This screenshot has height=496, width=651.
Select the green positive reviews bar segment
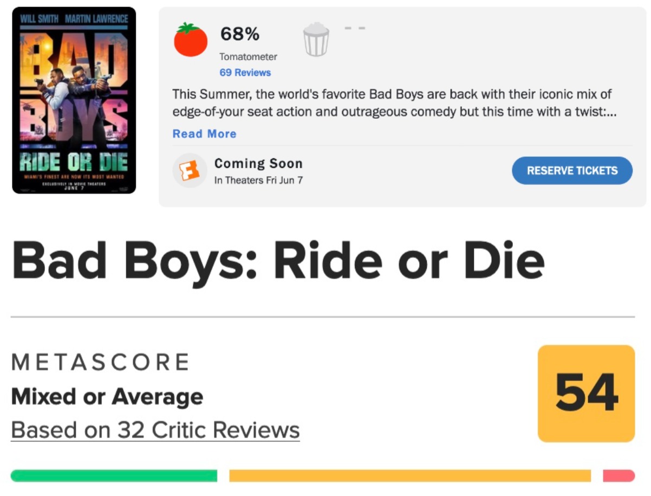coord(114,476)
